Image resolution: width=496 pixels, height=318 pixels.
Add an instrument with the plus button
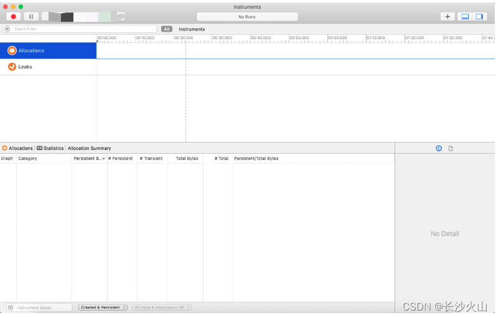(447, 17)
